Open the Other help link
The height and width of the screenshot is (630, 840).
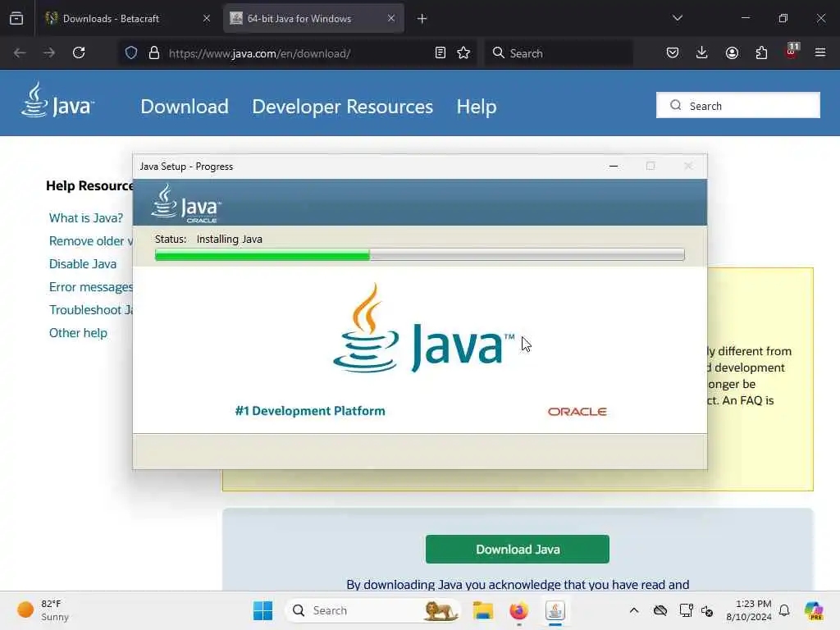pyautogui.click(x=78, y=333)
